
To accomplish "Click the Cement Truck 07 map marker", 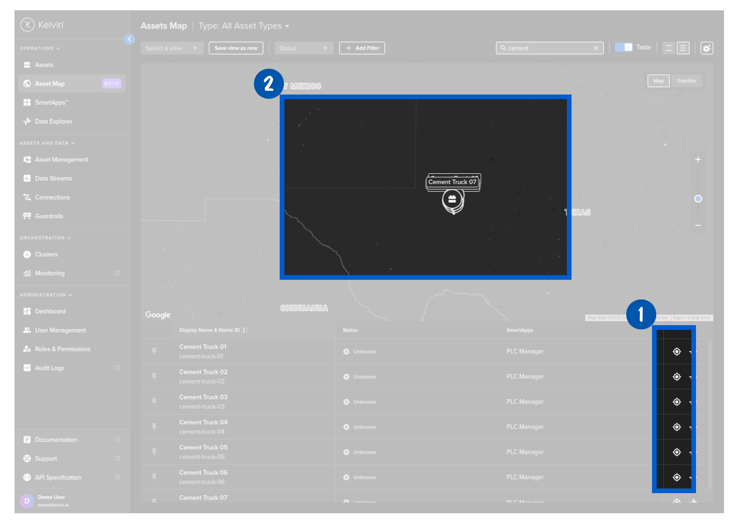I will 452,200.
